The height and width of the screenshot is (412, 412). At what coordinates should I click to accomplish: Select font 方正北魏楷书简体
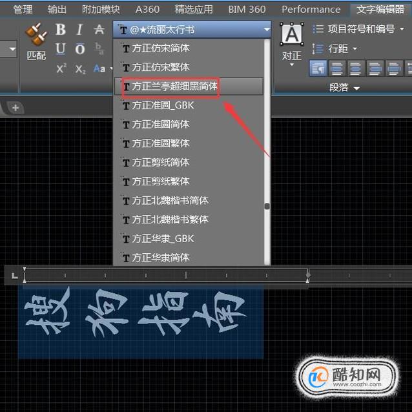pyautogui.click(x=189, y=201)
